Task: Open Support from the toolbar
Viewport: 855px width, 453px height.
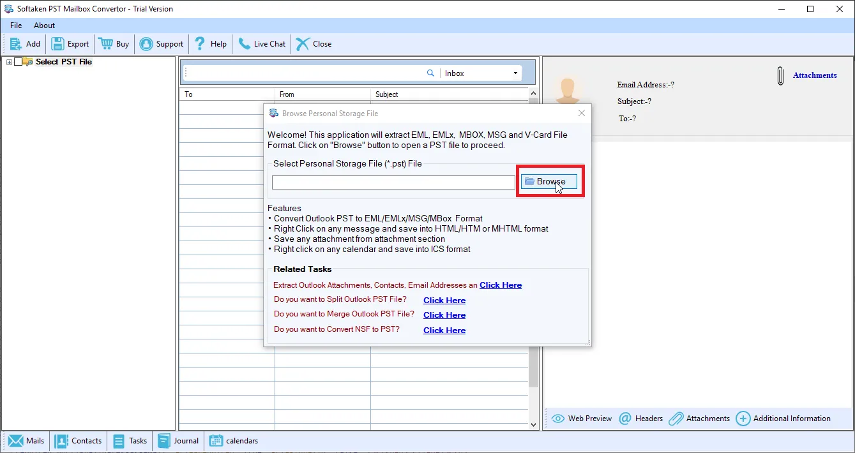Action: tap(162, 44)
